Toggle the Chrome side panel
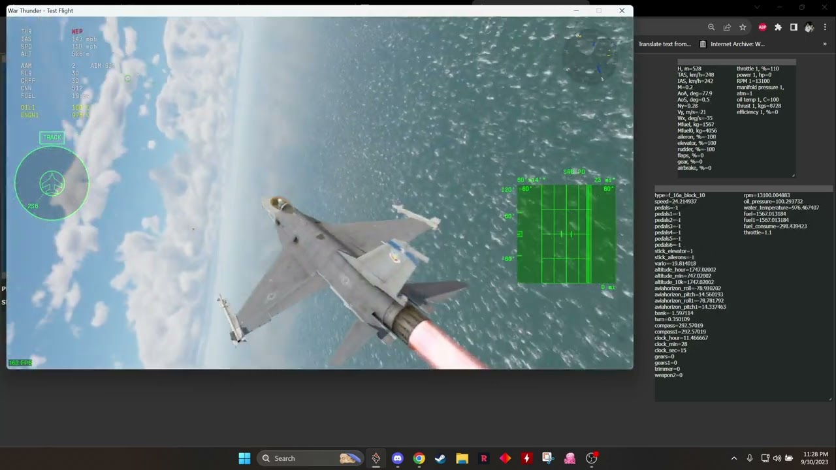The height and width of the screenshot is (470, 836). tap(794, 27)
